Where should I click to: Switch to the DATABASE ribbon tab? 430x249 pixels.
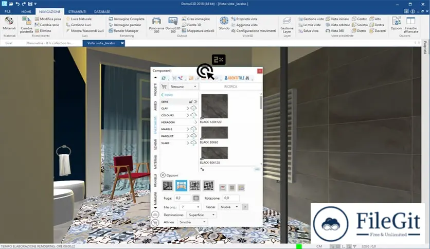(102, 11)
